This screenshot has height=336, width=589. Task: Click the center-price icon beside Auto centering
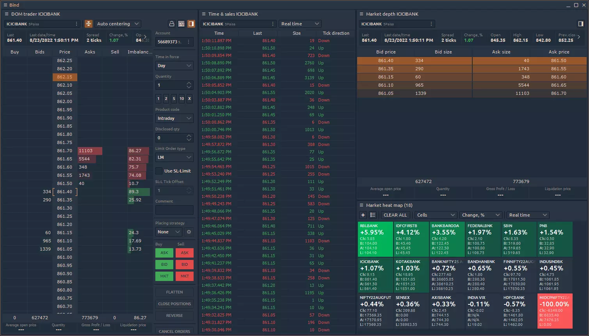point(89,24)
